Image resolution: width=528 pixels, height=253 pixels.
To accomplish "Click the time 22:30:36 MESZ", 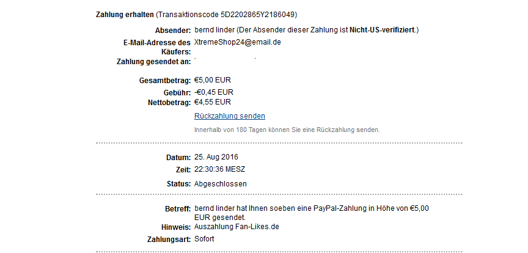I will click(x=219, y=169).
